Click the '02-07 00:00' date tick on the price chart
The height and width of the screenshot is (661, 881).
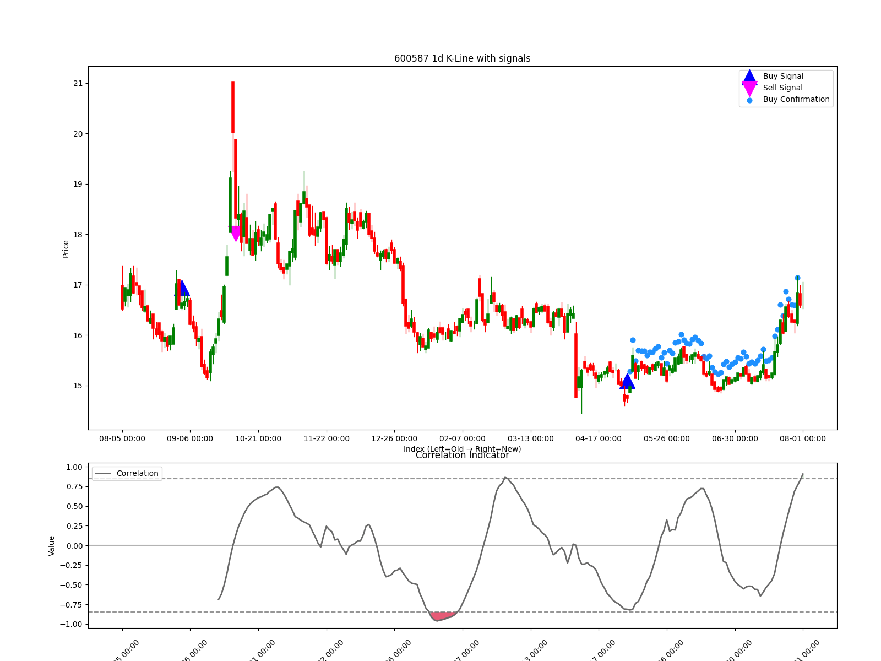tap(463, 439)
